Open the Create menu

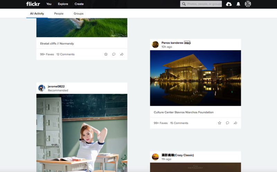(79, 4)
